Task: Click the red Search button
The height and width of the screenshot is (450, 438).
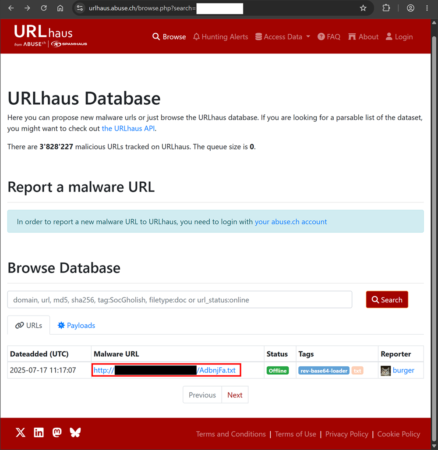Action: (387, 300)
